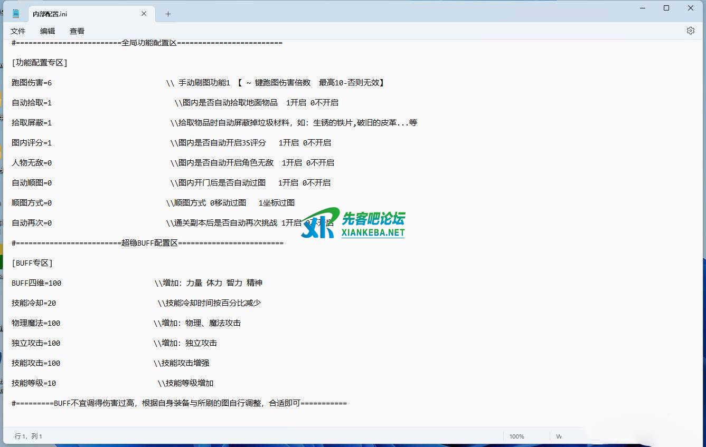Open the 文件 menu
The image size is (706, 447).
(18, 31)
